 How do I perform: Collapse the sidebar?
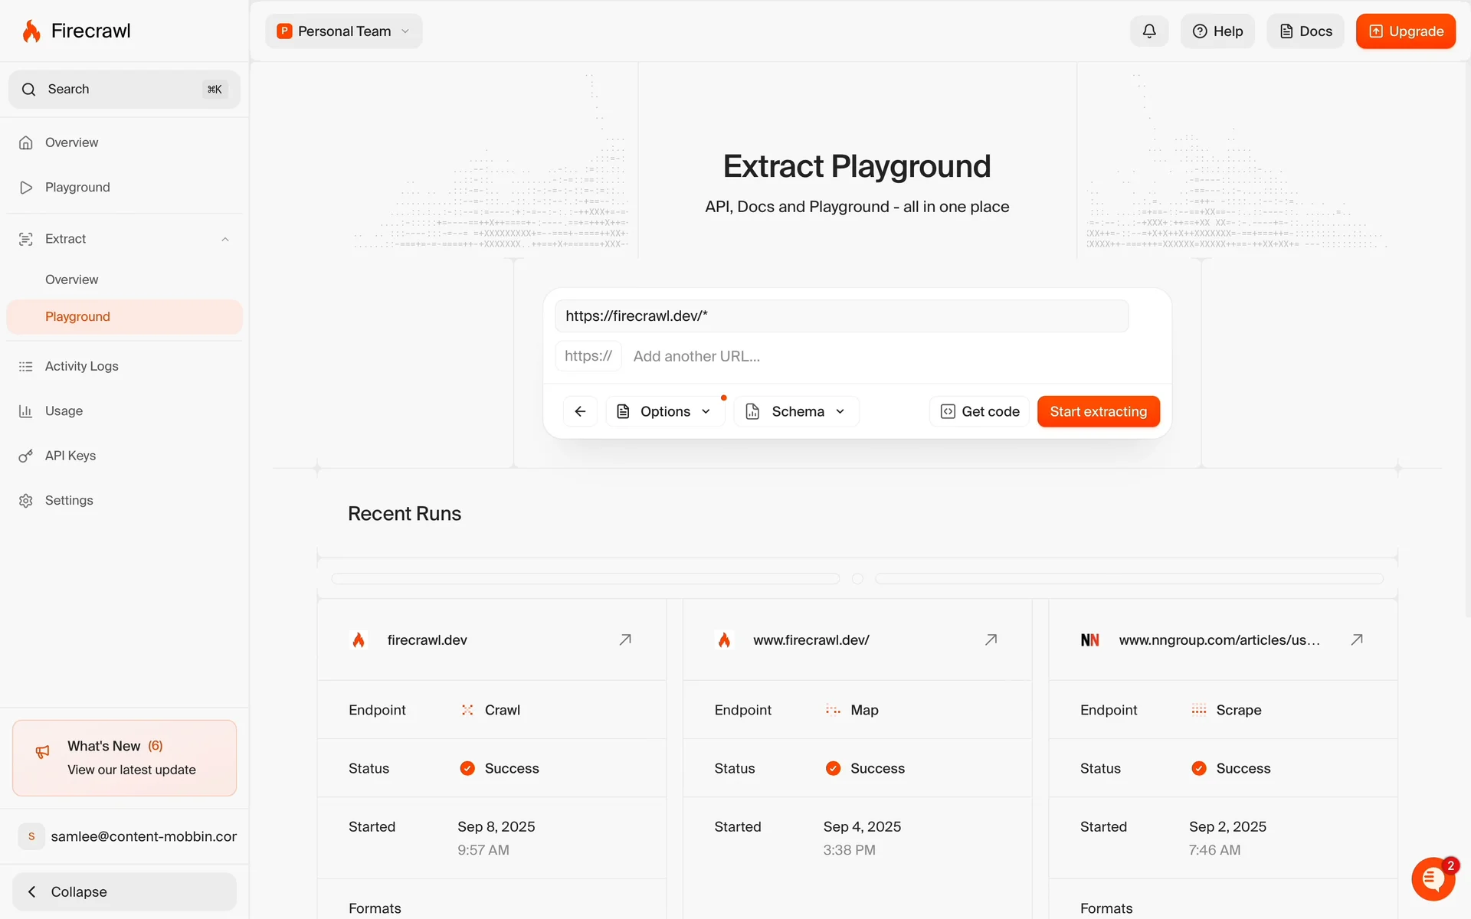(124, 891)
